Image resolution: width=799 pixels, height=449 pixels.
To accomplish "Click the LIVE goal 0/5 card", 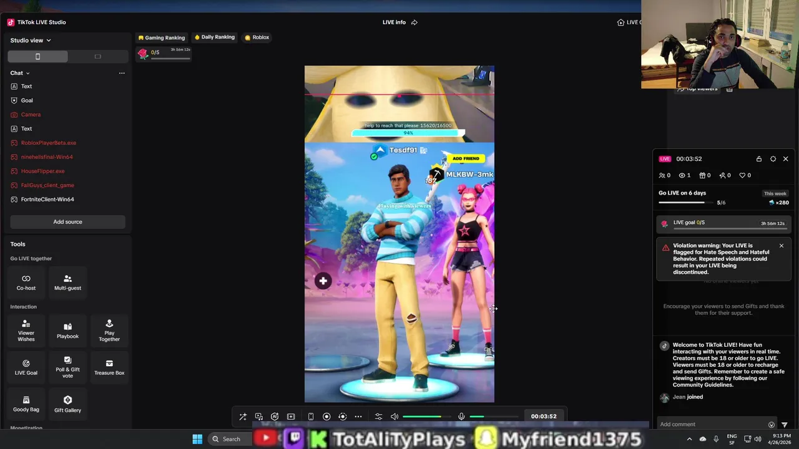I will [723, 223].
